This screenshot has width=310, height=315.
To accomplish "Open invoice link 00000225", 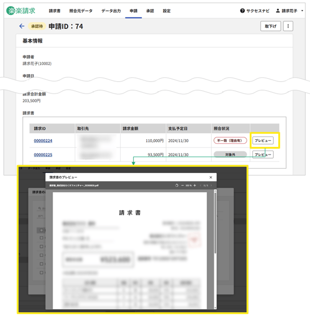I will (43, 155).
